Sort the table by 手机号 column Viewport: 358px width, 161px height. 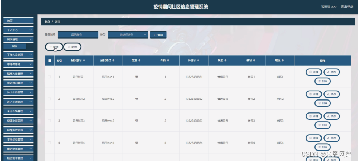(198, 60)
